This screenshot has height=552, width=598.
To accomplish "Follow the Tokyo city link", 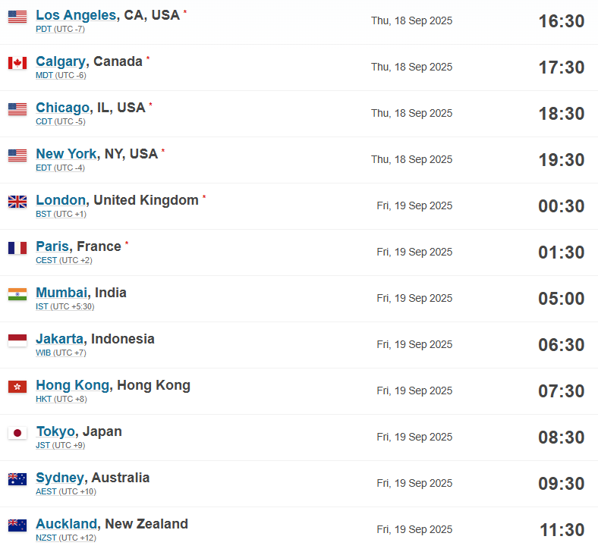I will (x=55, y=431).
